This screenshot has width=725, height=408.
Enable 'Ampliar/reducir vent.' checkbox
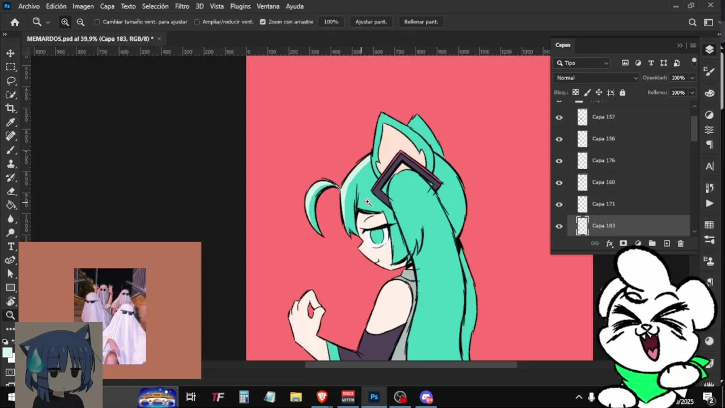tap(197, 22)
